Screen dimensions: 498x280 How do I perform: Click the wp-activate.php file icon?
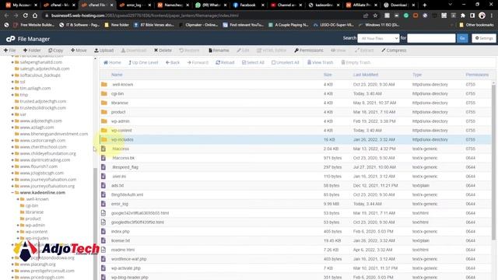[x=103, y=268]
